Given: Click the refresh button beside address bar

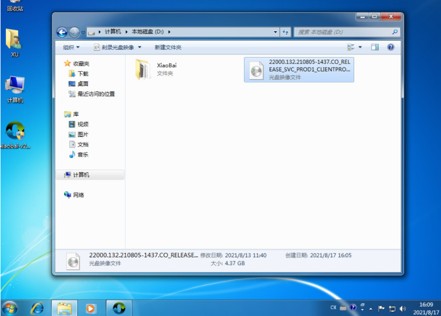Looking at the screenshot, I should 285,32.
